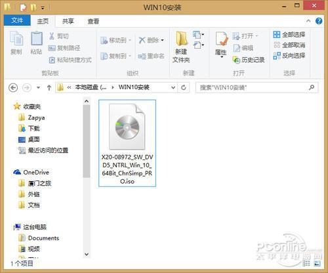328x273 pixels.
Task: Click the search magnifier icon
Action: (312, 87)
